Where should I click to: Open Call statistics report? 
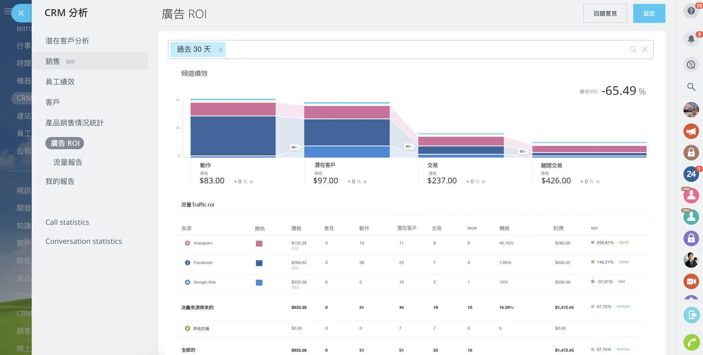coord(67,222)
